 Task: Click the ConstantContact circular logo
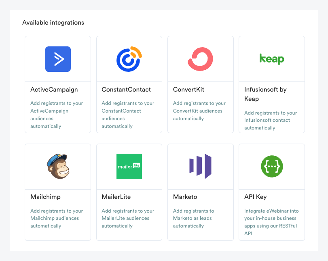pos(129,59)
